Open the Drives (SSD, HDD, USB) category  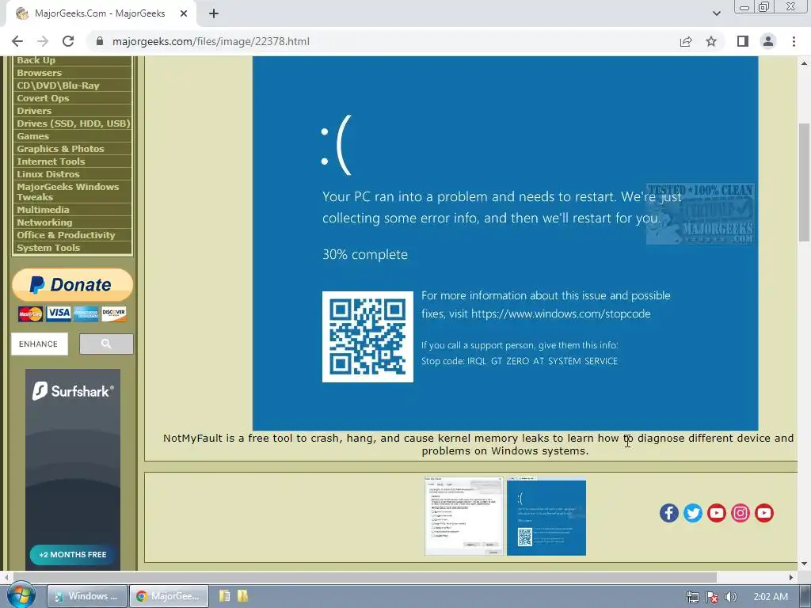pos(72,123)
